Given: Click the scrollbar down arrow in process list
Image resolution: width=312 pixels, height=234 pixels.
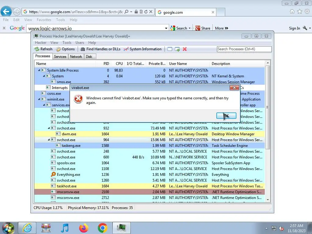Looking at the screenshot, I should coord(268,200).
